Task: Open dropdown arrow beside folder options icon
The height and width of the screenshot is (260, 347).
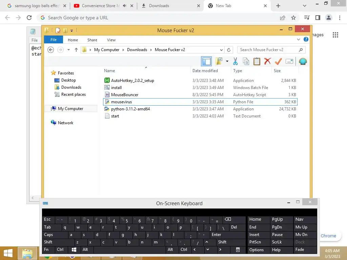Action: pyautogui.click(x=227, y=61)
